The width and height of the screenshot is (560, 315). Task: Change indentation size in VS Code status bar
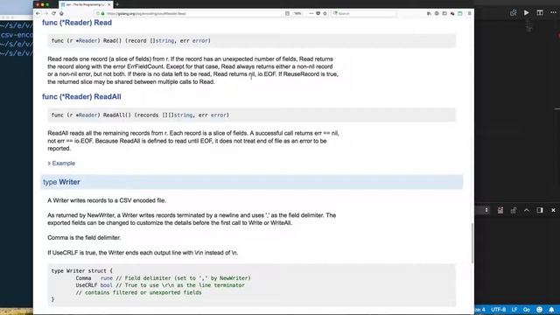point(480,309)
